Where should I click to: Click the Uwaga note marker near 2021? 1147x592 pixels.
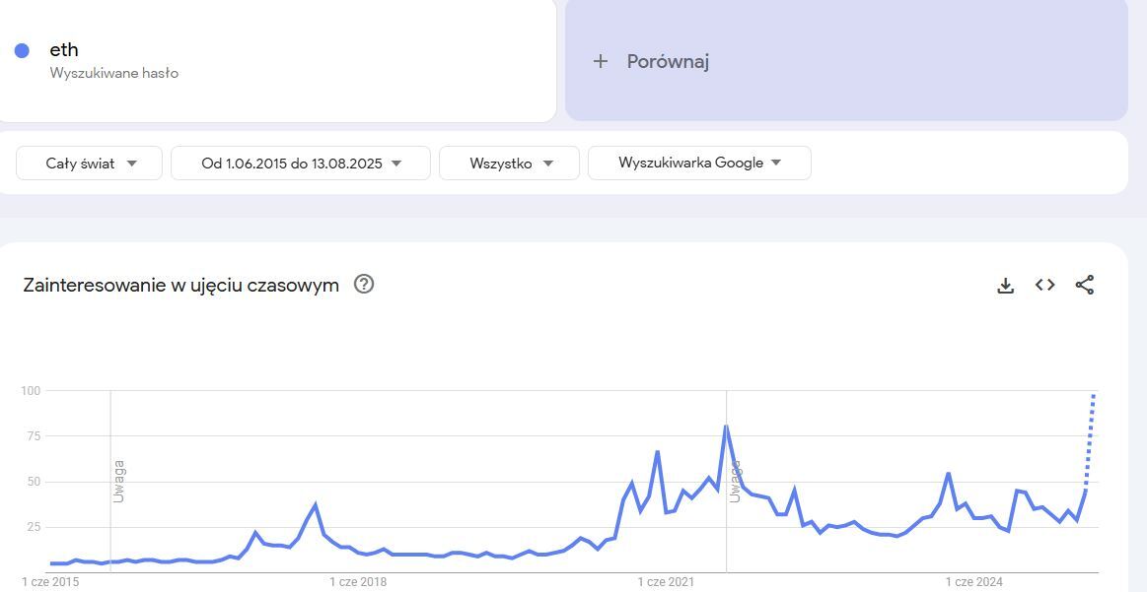coord(735,481)
